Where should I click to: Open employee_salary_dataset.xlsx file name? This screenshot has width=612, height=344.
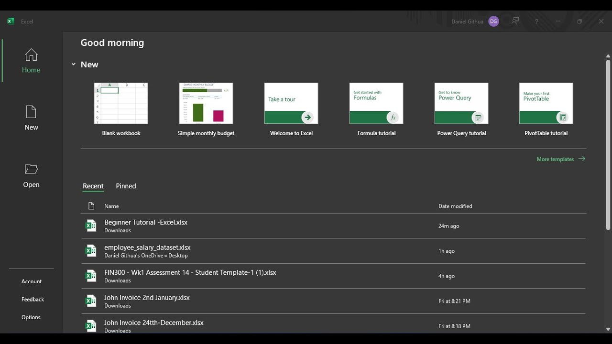pyautogui.click(x=147, y=247)
